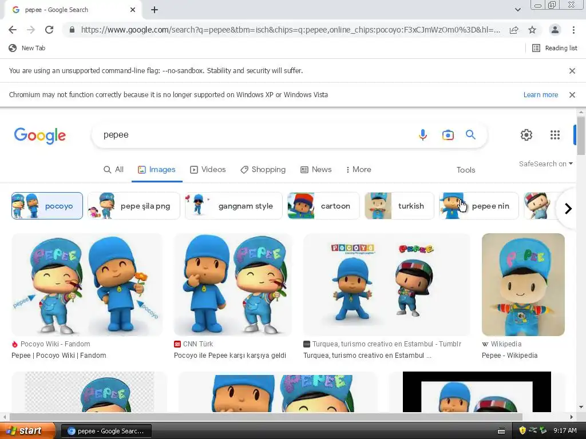Apply the pepe şila png chip

pyautogui.click(x=133, y=206)
